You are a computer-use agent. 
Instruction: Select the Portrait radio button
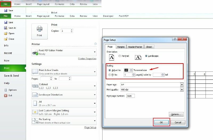120,56
